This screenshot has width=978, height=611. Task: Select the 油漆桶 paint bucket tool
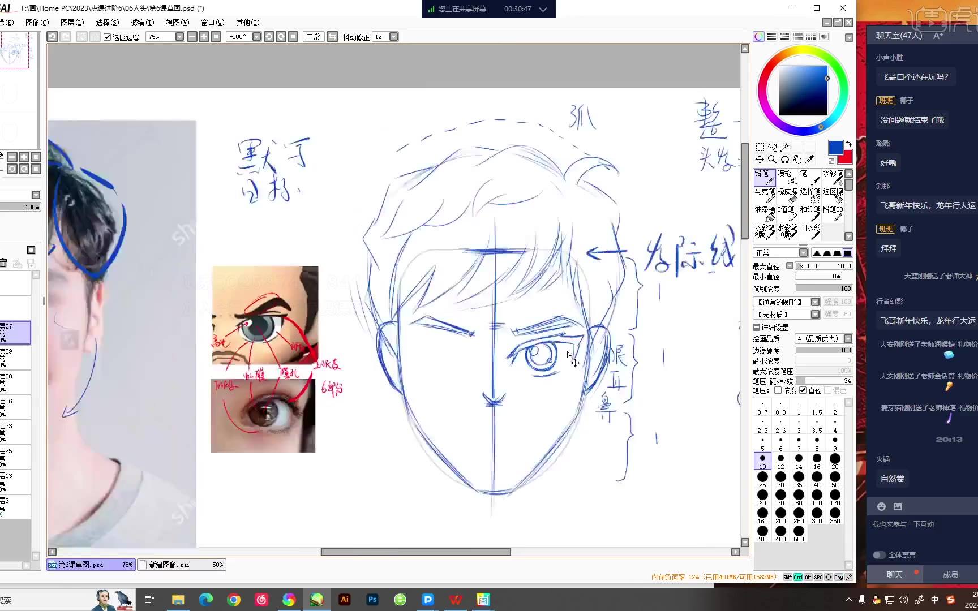(764, 213)
